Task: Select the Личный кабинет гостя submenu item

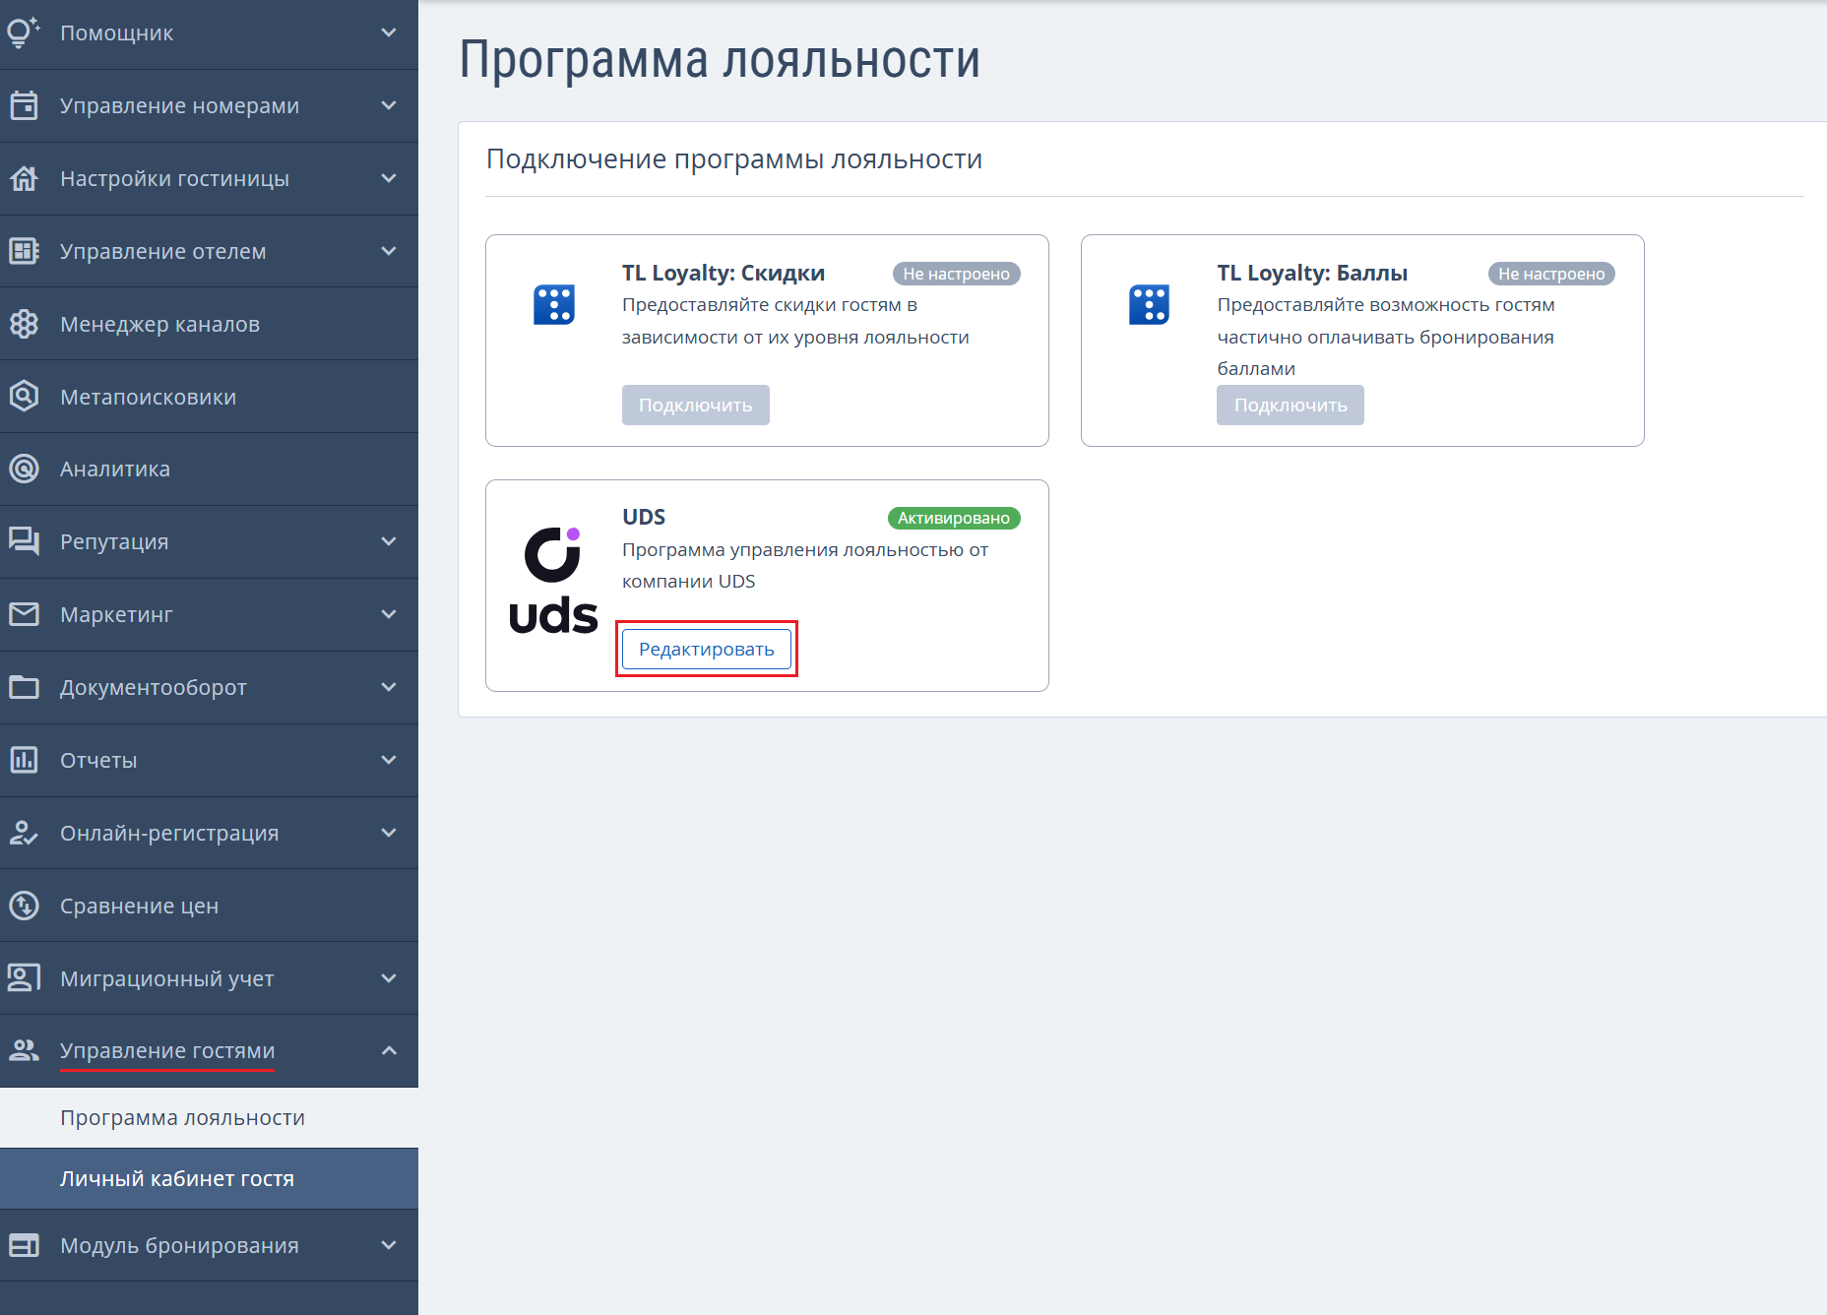Action: click(x=209, y=1179)
